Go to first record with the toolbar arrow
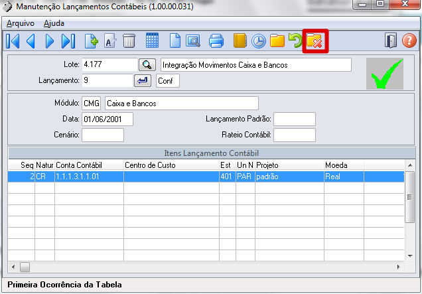 click(13, 41)
